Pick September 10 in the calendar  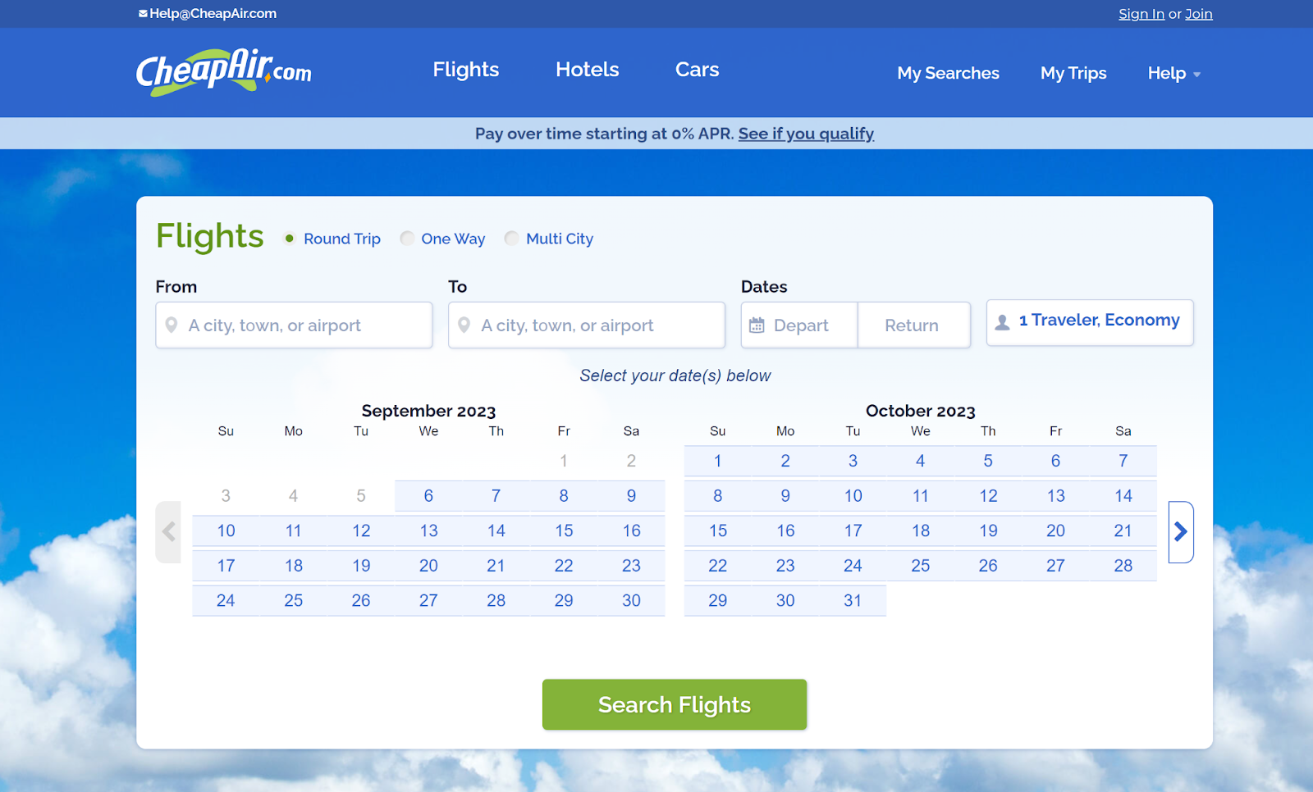pyautogui.click(x=226, y=530)
